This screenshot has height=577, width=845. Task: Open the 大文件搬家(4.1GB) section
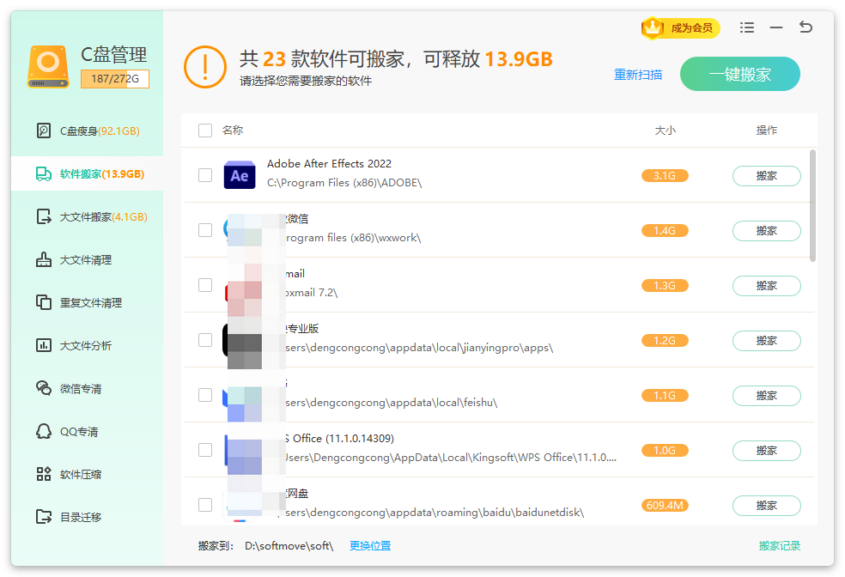[87, 216]
